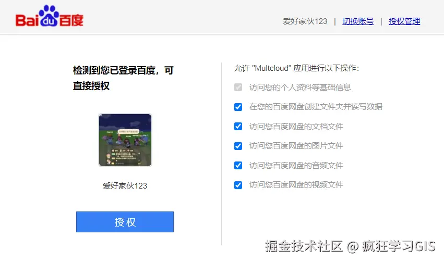The height and width of the screenshot is (262, 444).
Task: Uncheck 访问您百度网盘的音频文件
Action: coord(238,165)
